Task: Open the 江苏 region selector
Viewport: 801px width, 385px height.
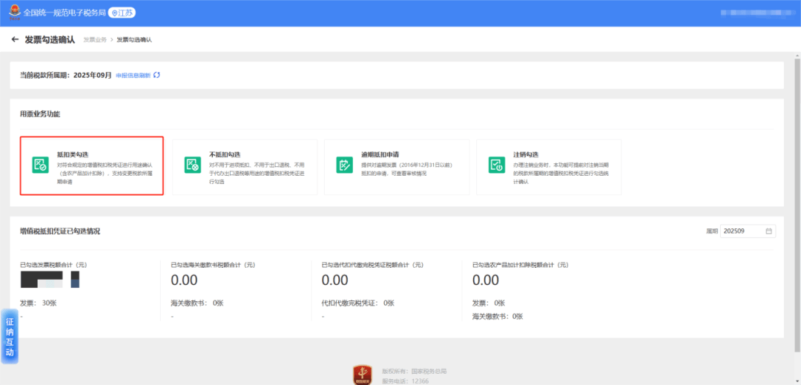Action: coord(122,13)
